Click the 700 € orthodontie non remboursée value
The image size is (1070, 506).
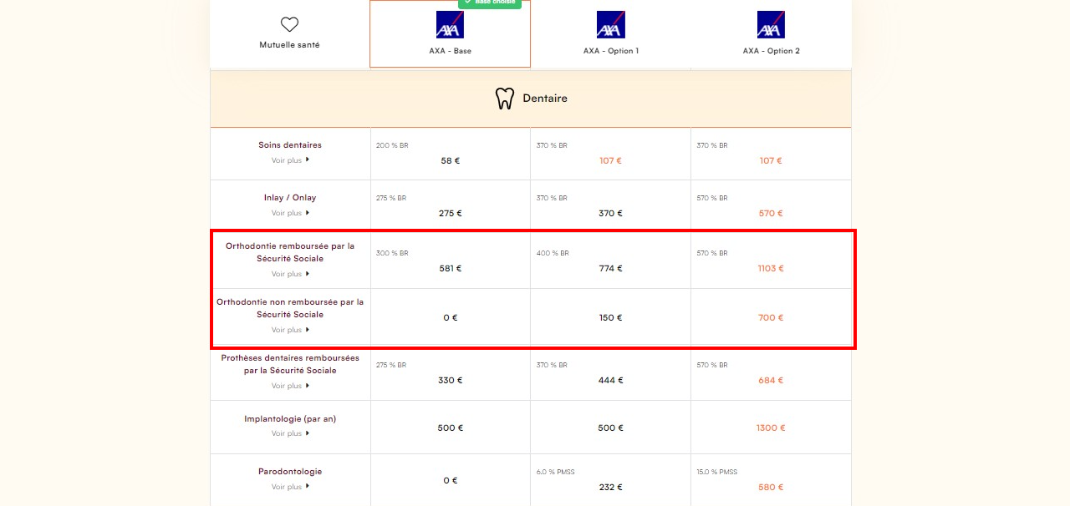772,318
